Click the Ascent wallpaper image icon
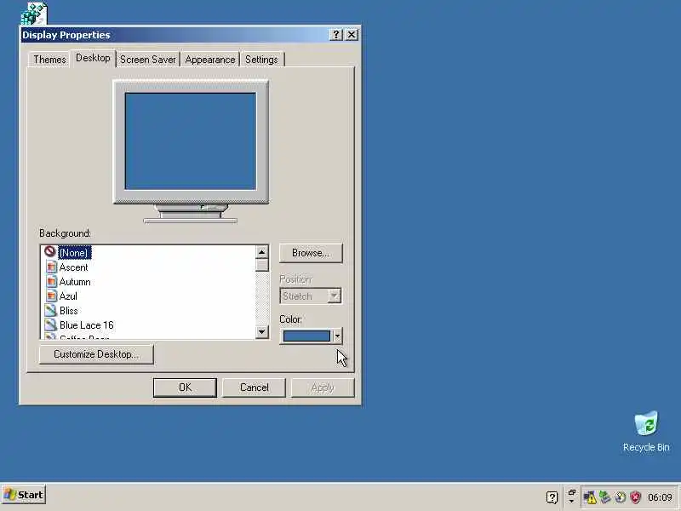The image size is (681, 511). point(51,267)
